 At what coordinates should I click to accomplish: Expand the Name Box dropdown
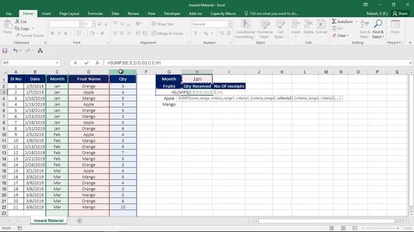click(57, 63)
